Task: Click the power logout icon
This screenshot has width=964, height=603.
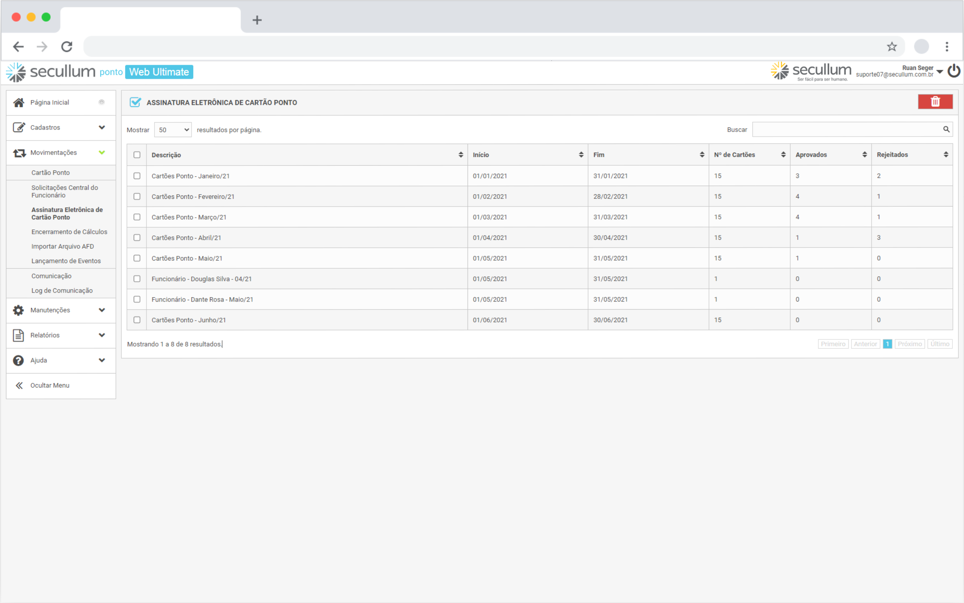Action: pyautogui.click(x=954, y=71)
